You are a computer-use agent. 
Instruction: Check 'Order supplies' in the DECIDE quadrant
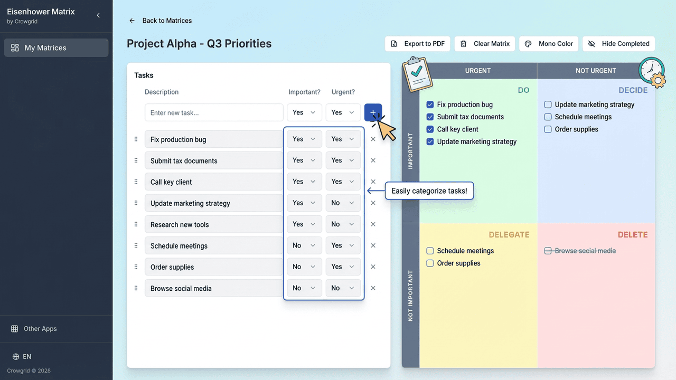point(548,129)
